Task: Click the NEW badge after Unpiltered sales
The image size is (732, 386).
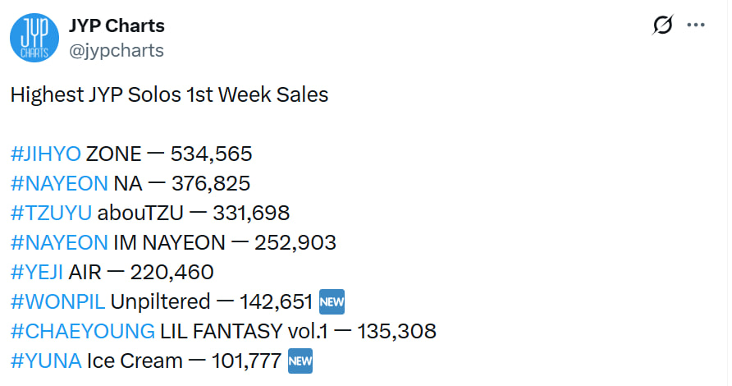Action: click(331, 302)
